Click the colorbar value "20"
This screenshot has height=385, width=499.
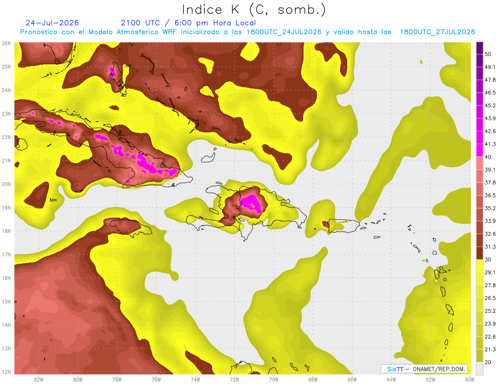pos(489,363)
